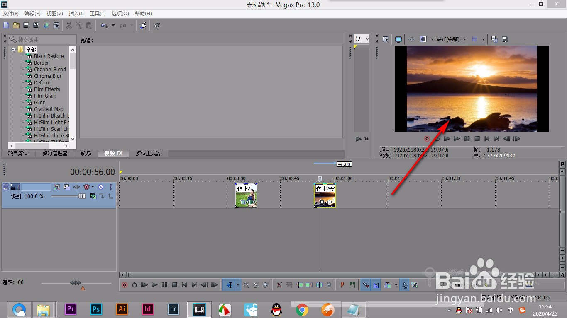Select the Film Grain effect

pos(45,96)
